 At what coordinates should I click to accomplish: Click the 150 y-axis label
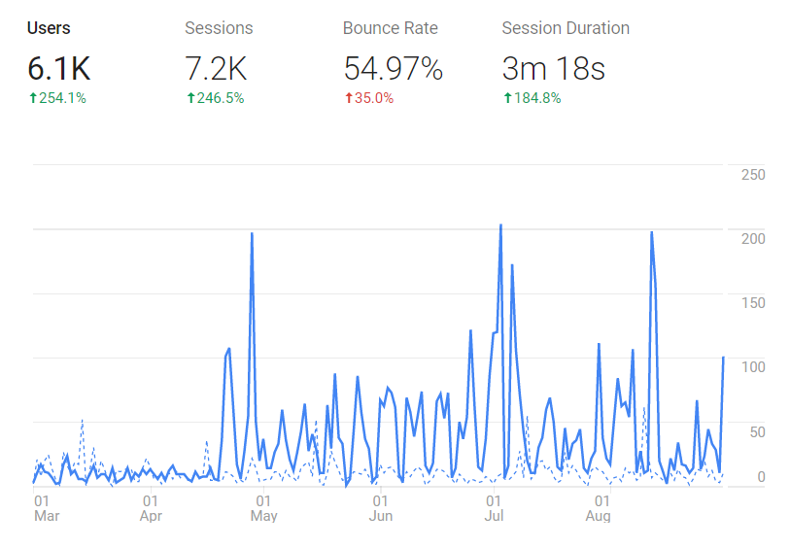(753, 303)
